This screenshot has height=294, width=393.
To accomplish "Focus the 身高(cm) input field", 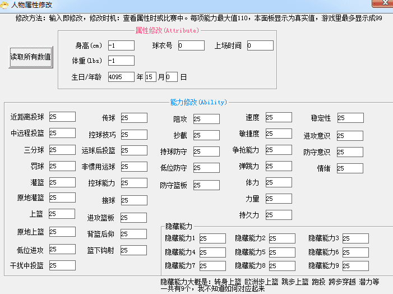I will (x=121, y=45).
